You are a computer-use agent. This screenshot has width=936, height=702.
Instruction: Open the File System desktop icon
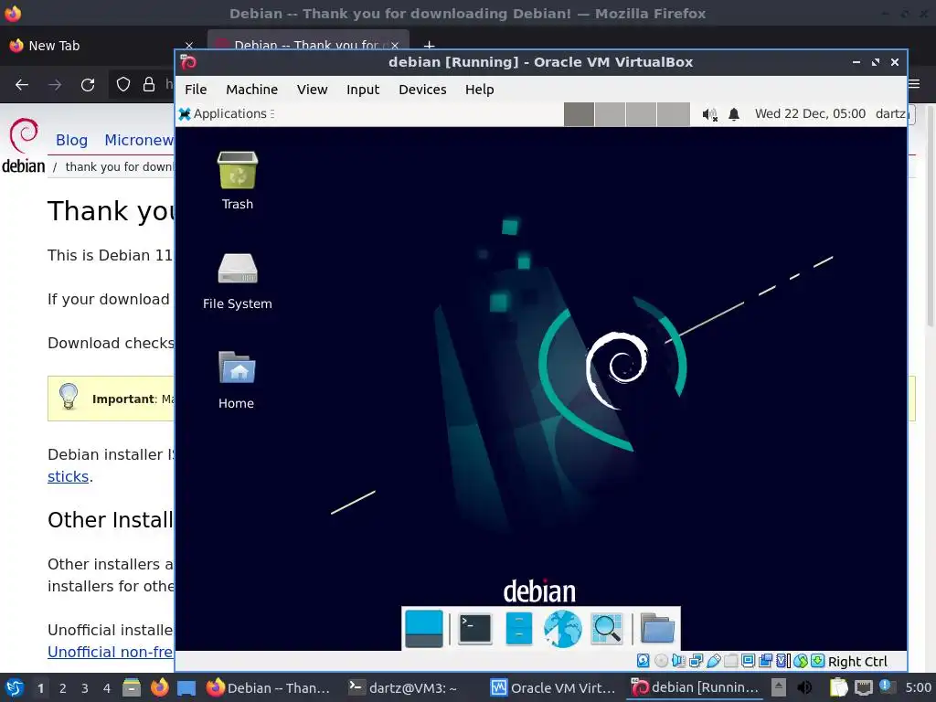(237, 280)
